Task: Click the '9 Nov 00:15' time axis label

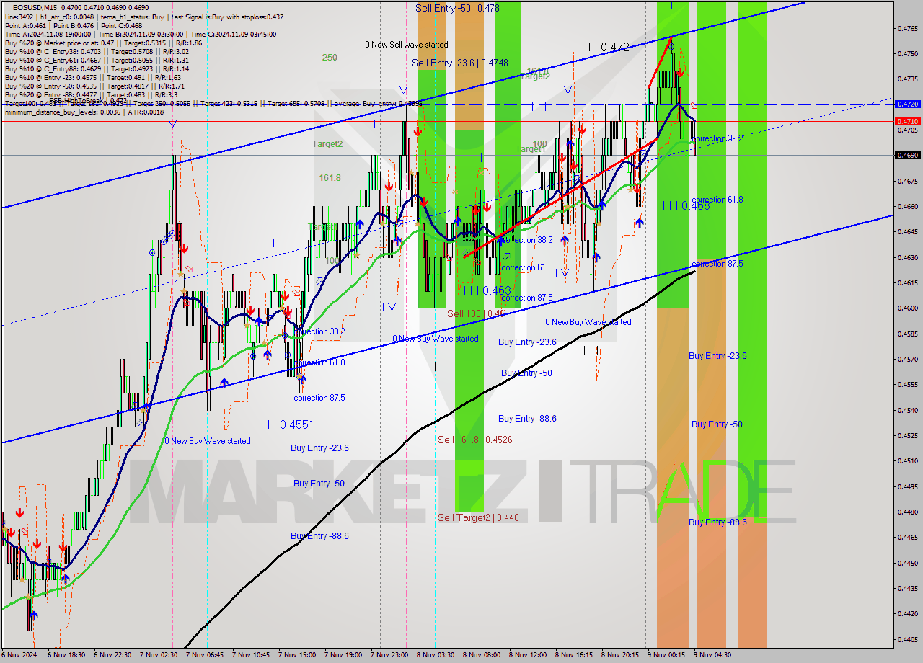Action: pyautogui.click(x=666, y=655)
